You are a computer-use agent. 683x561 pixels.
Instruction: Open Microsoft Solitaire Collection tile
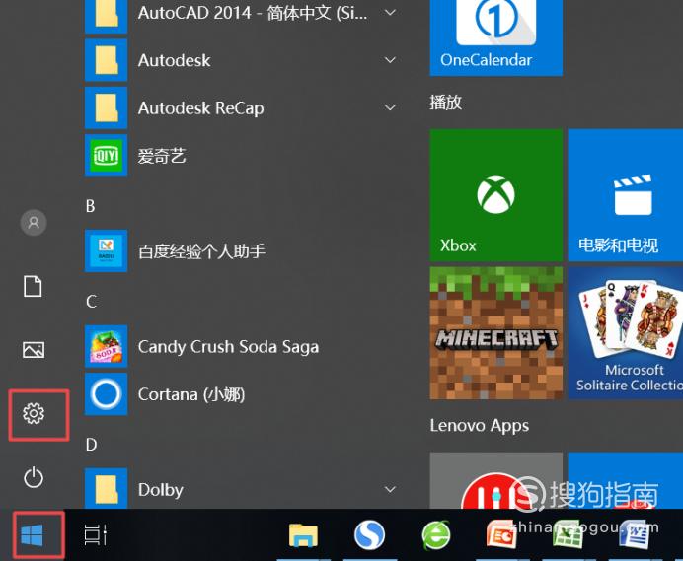(x=626, y=333)
